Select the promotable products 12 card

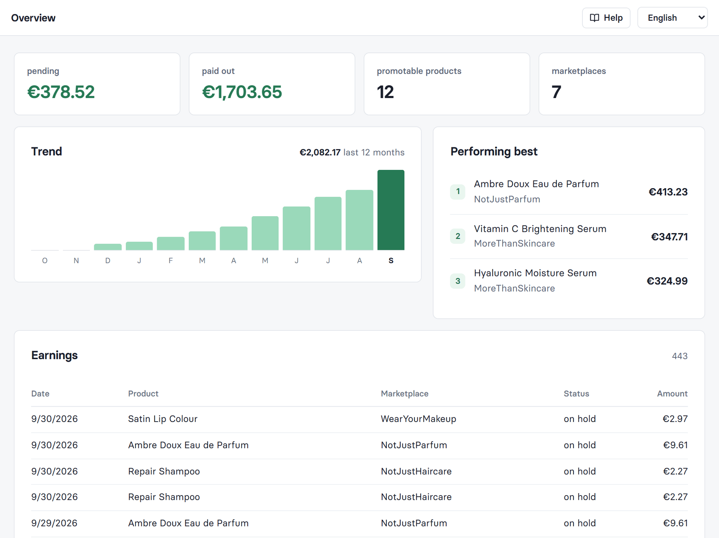[x=447, y=84]
